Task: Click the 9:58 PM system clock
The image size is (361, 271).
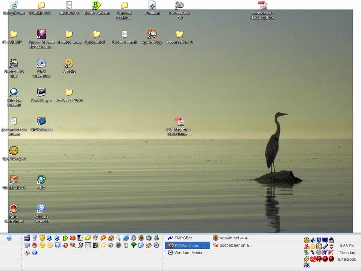Action: click(347, 246)
